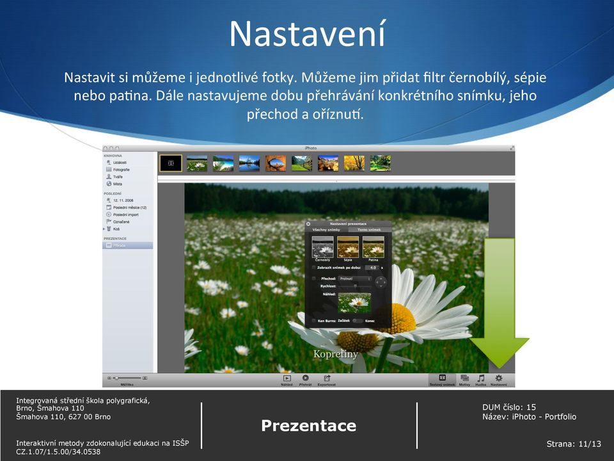
Task: Select the red canyon sunset thumbnail
Action: (x=328, y=163)
